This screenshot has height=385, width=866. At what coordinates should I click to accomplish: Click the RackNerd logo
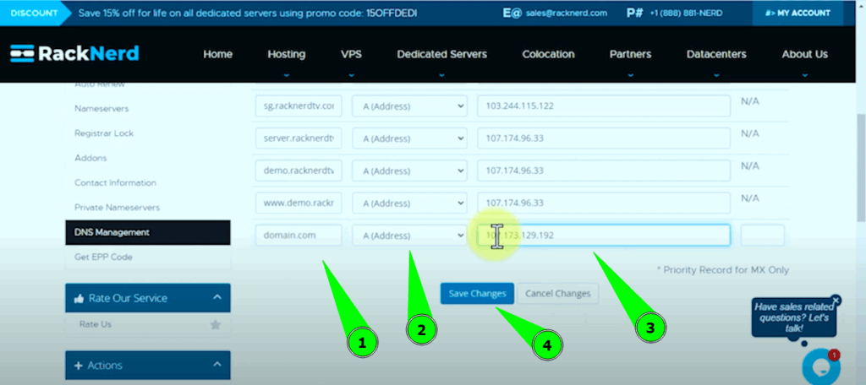click(x=74, y=53)
